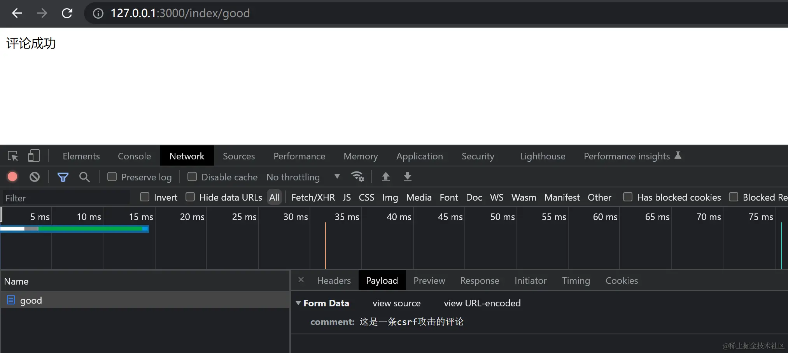The width and height of the screenshot is (788, 353).
Task: Tick Hide data URLs checkbox
Action: coord(190,197)
